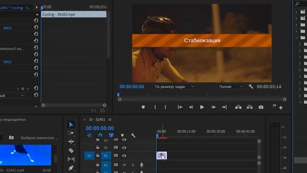Screen dimensions: 307x173
Task: Select the Pen tool
Action: coord(71,168)
